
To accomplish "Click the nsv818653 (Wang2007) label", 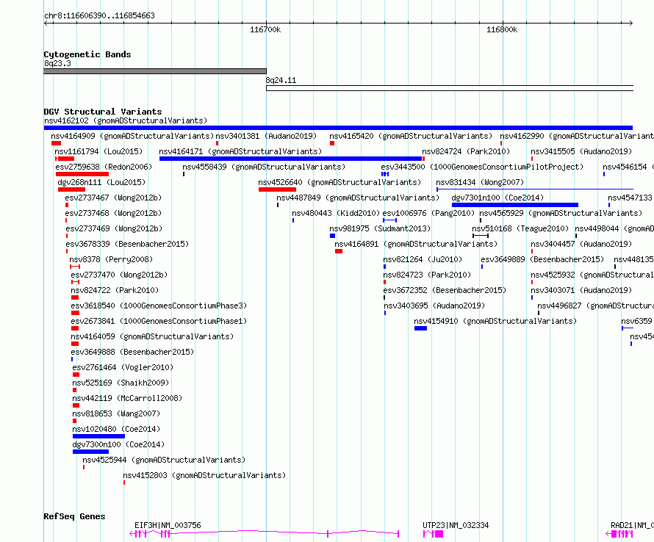I will [116, 413].
